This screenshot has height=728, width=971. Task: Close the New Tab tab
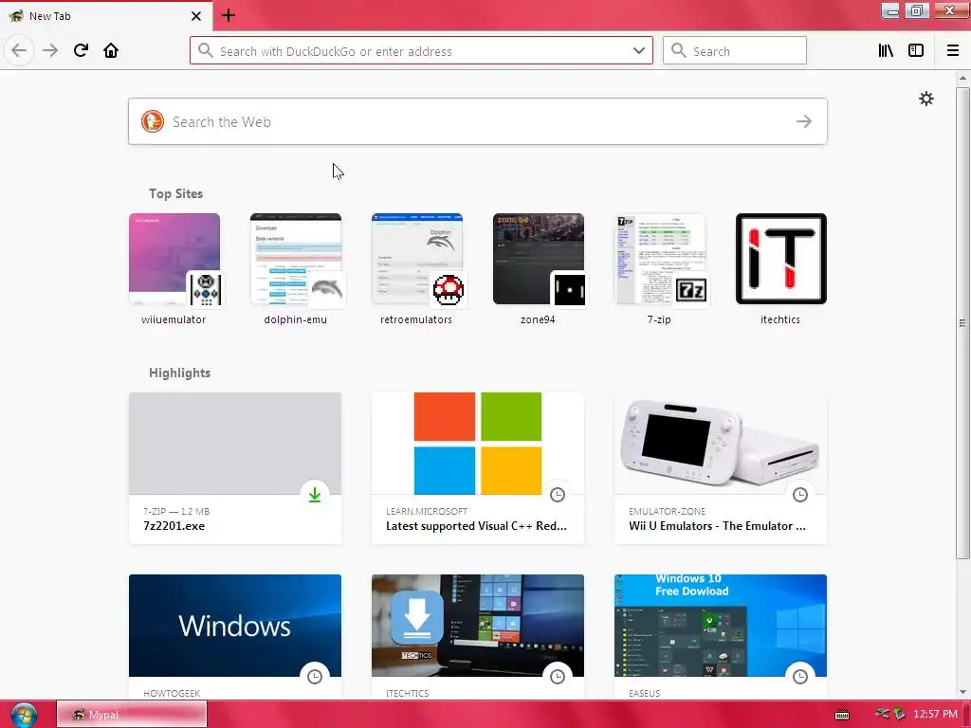(x=195, y=16)
